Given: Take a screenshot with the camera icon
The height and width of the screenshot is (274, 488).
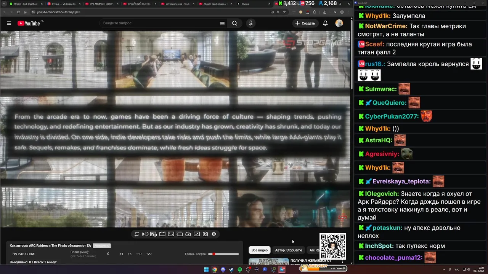Looking at the screenshot, I should tap(205, 234).
